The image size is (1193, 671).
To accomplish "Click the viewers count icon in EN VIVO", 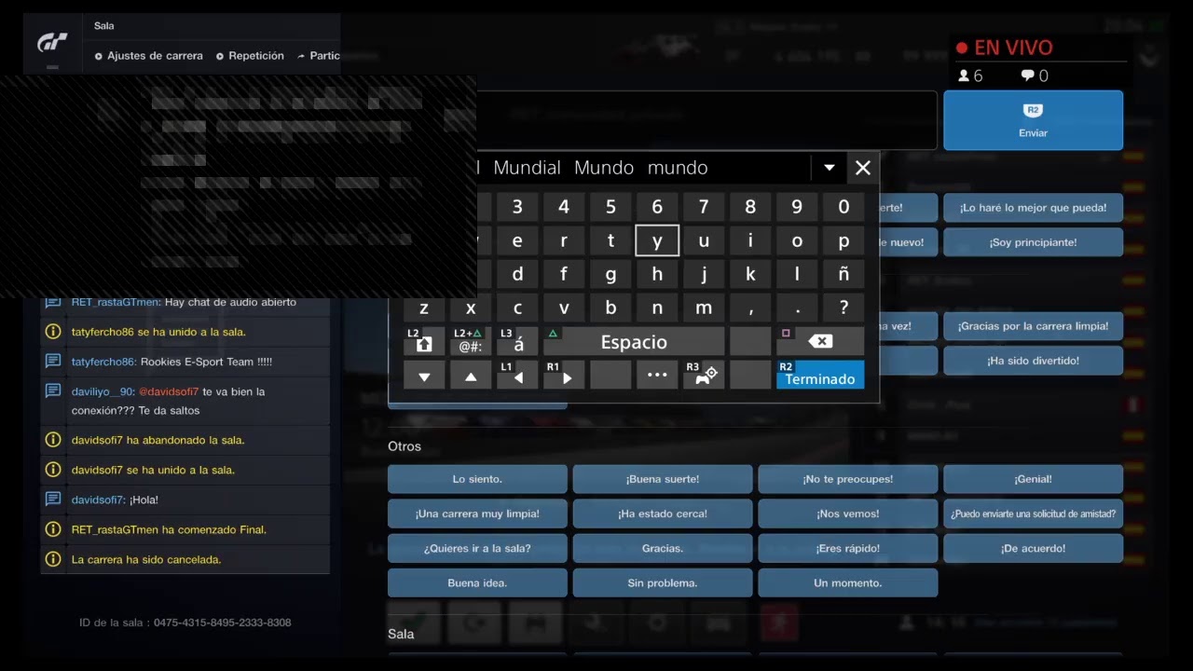I will coord(964,75).
